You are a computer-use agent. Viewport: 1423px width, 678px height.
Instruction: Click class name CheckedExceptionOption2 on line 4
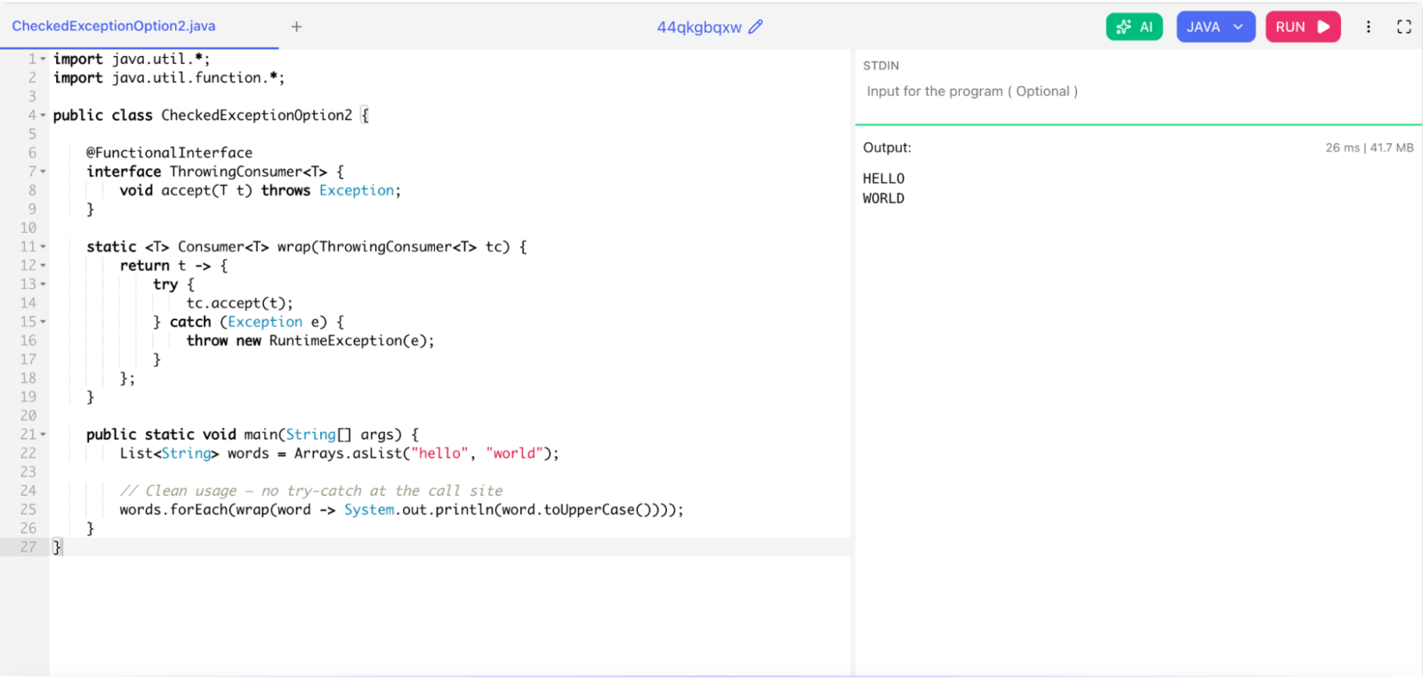pyautogui.click(x=256, y=116)
